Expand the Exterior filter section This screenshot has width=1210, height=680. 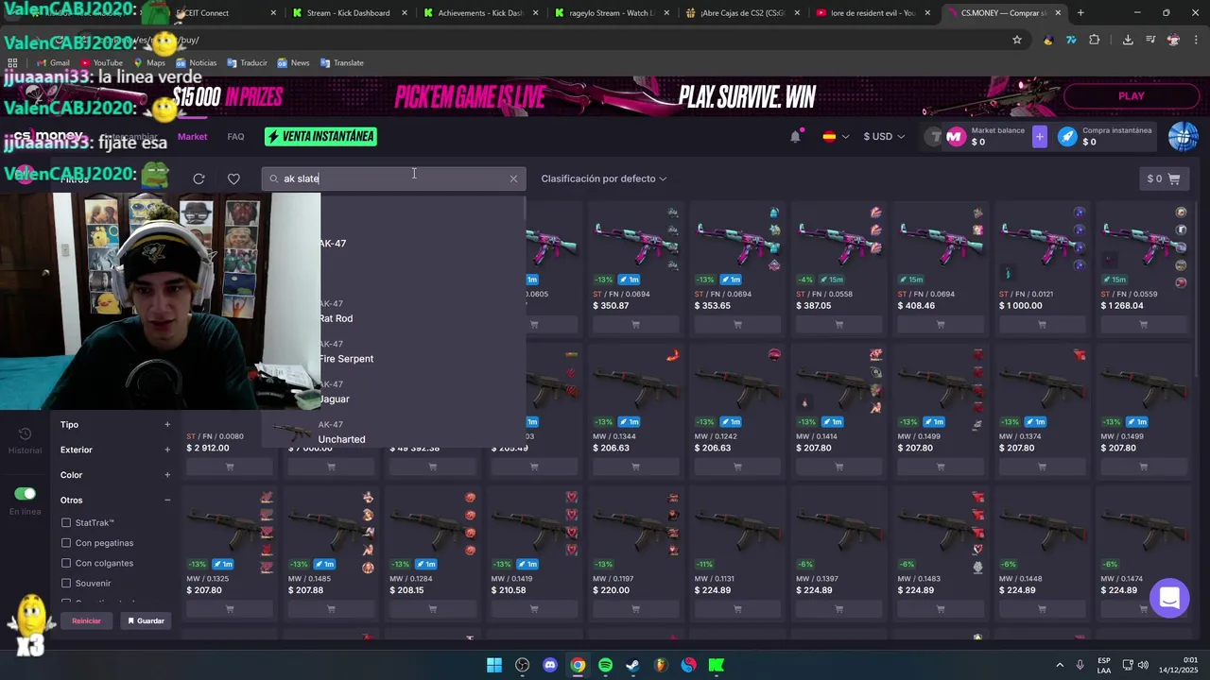tap(167, 450)
